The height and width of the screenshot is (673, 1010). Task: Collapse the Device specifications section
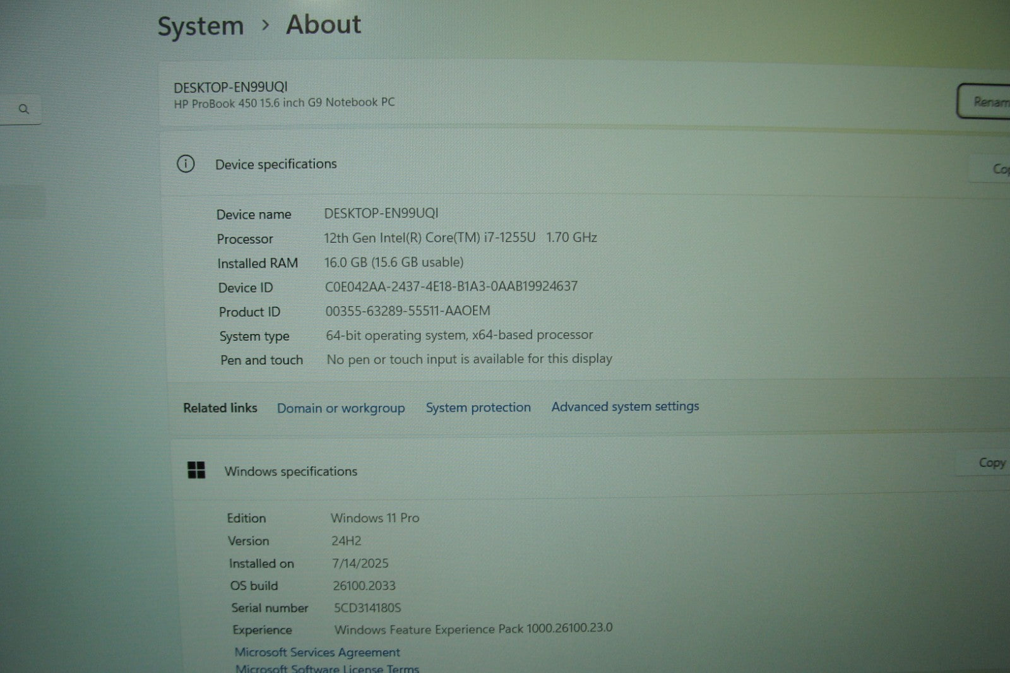(568, 165)
